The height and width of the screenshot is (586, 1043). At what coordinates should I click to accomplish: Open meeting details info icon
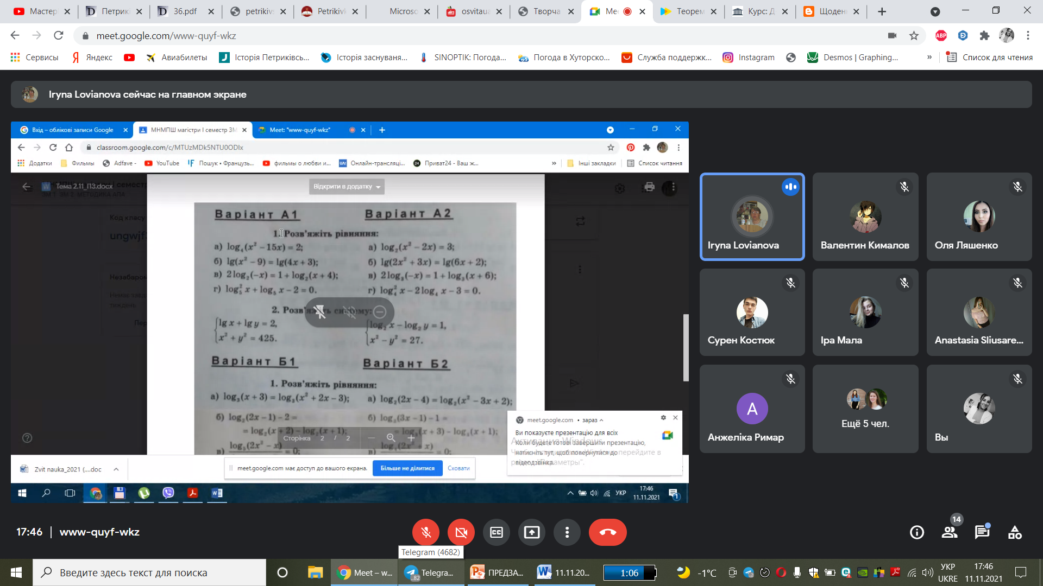coord(917,532)
